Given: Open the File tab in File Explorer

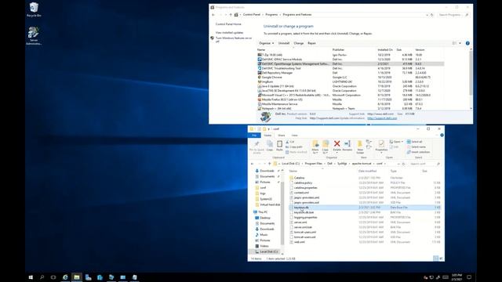Looking at the screenshot, I should [x=254, y=136].
